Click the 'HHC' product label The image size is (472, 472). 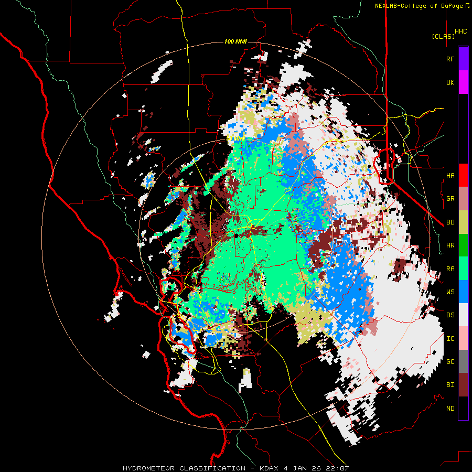coord(461,31)
